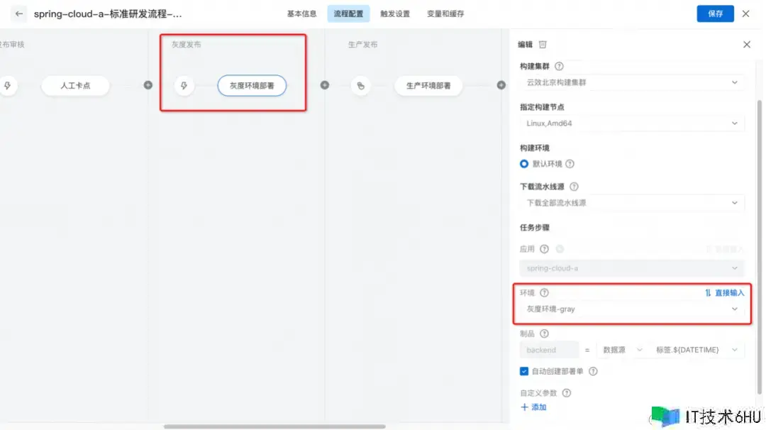Viewport: 766px width, 430px height.
Task: Open the 变量和缓存 tab
Action: tap(445, 13)
